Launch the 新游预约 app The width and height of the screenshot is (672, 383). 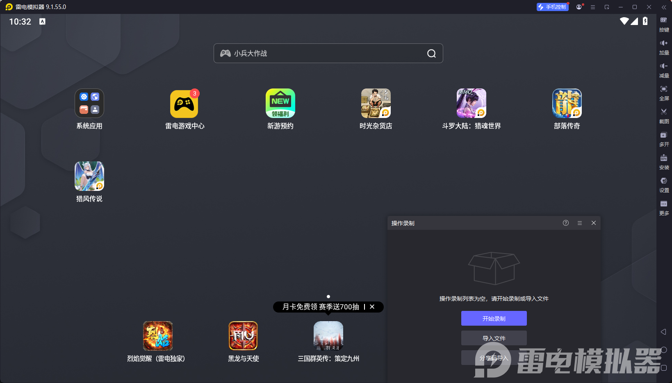click(x=280, y=104)
